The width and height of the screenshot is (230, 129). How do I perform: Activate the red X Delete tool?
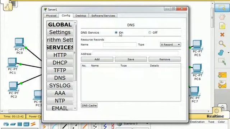click(222, 35)
